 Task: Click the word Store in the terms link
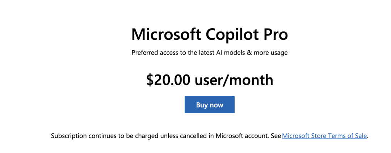coord(319,136)
